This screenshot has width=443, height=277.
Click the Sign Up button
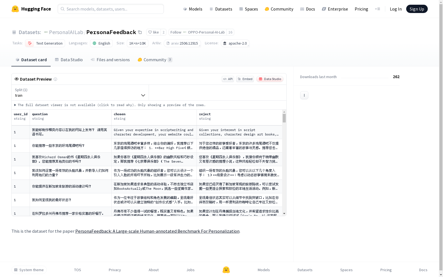(417, 9)
